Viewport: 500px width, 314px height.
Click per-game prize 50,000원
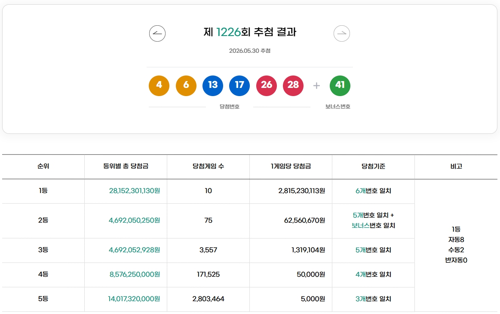[311, 274]
